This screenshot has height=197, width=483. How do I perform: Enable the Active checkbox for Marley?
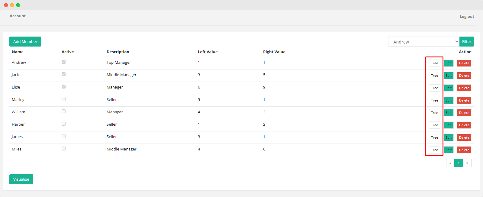tap(63, 99)
